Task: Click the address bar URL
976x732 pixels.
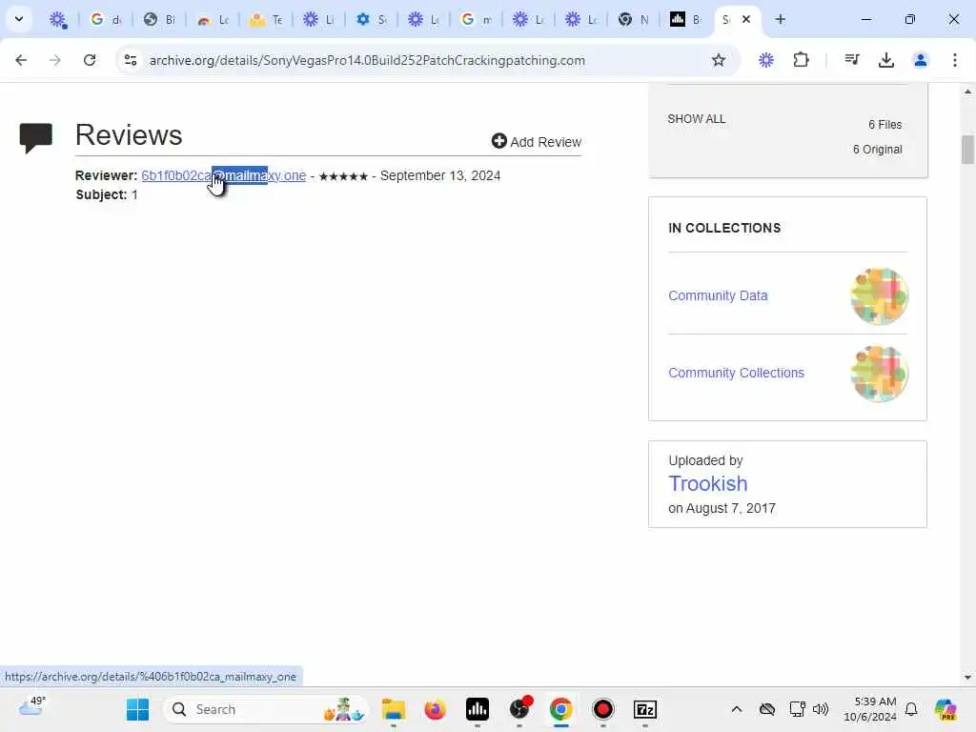Action: (x=367, y=60)
